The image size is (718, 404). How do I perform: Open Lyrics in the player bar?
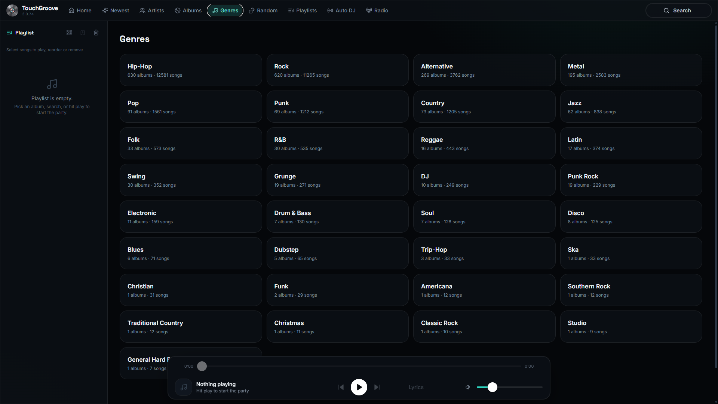pos(416,387)
